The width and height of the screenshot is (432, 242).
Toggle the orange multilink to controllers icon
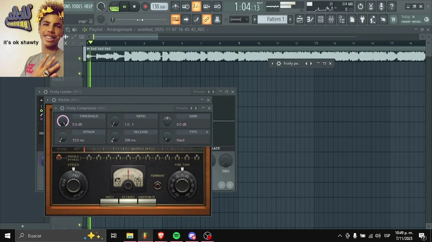pyautogui.click(x=207, y=19)
